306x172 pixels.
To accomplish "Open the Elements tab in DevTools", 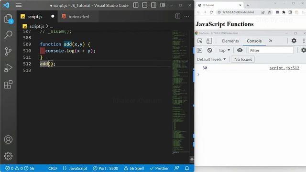I will [x=230, y=41].
